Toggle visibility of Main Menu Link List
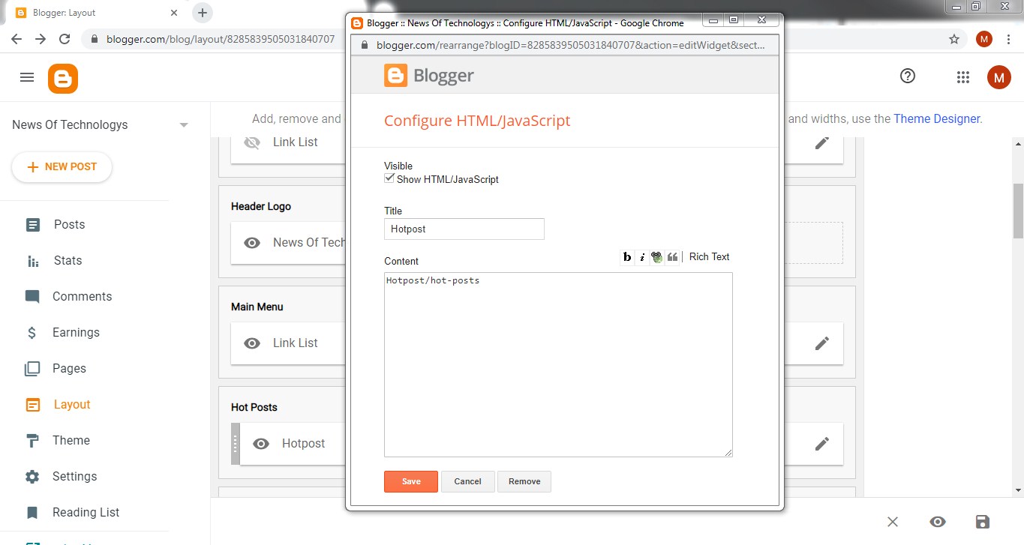 click(x=252, y=343)
